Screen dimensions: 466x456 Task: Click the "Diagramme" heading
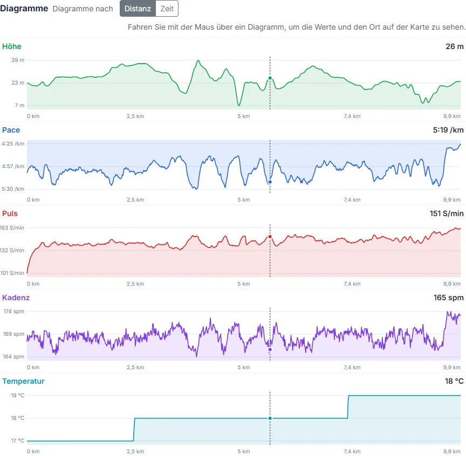(24, 8)
